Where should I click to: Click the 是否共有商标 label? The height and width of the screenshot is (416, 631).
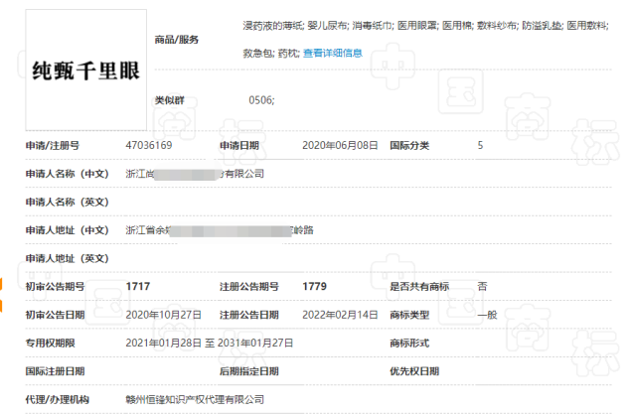click(419, 286)
